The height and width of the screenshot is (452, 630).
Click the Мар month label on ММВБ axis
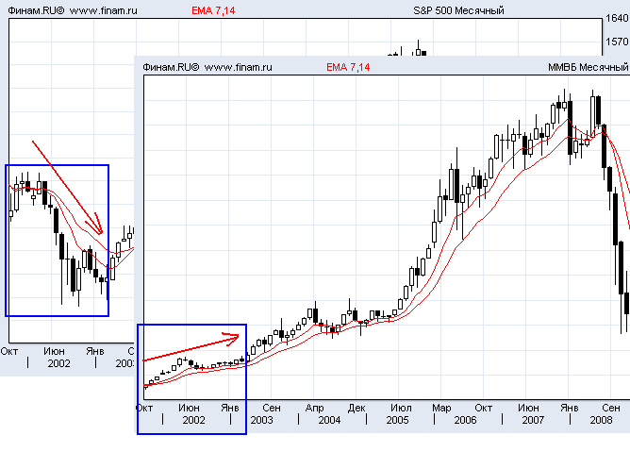(x=441, y=408)
